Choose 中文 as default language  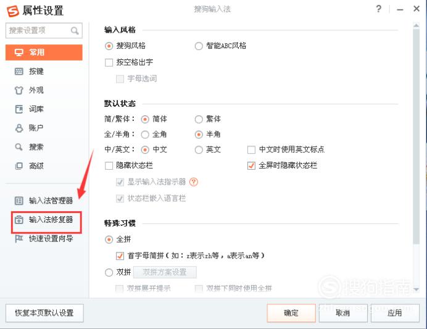145,150
